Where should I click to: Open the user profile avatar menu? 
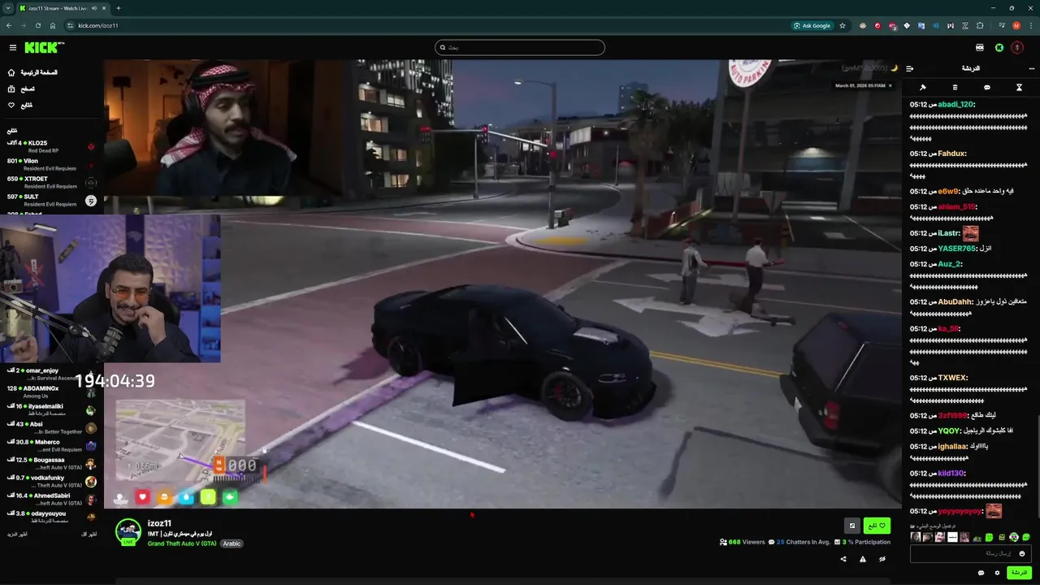(1017, 48)
